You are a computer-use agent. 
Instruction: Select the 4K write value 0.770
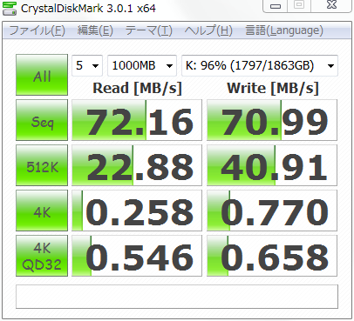[272, 211]
